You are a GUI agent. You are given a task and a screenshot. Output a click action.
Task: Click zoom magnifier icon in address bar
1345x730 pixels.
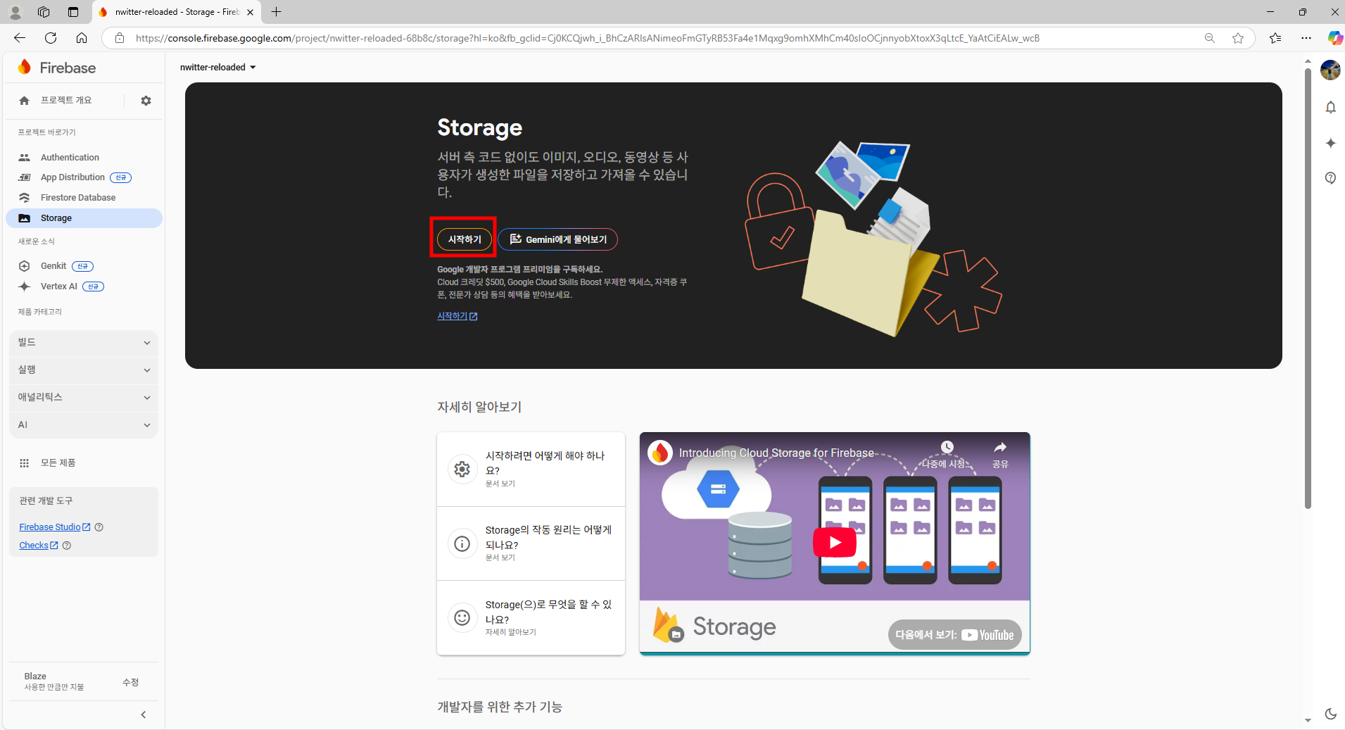(1210, 38)
